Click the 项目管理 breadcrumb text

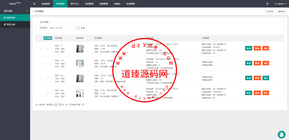(x=39, y=11)
